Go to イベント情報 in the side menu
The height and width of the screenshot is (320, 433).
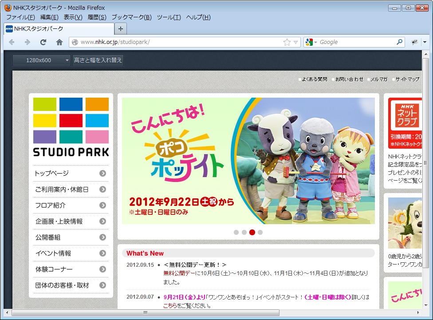[x=53, y=253]
